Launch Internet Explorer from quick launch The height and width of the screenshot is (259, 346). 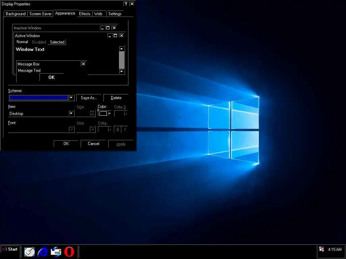tap(43, 252)
